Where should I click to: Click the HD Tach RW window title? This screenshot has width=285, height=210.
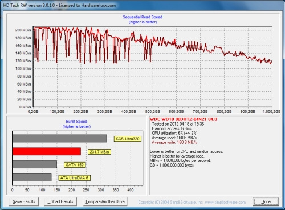[x=59, y=5]
